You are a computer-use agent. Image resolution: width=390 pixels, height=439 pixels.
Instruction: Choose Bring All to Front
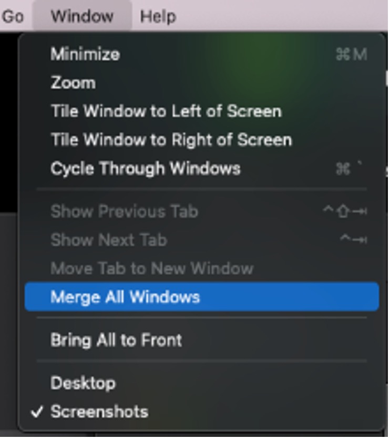point(116,340)
